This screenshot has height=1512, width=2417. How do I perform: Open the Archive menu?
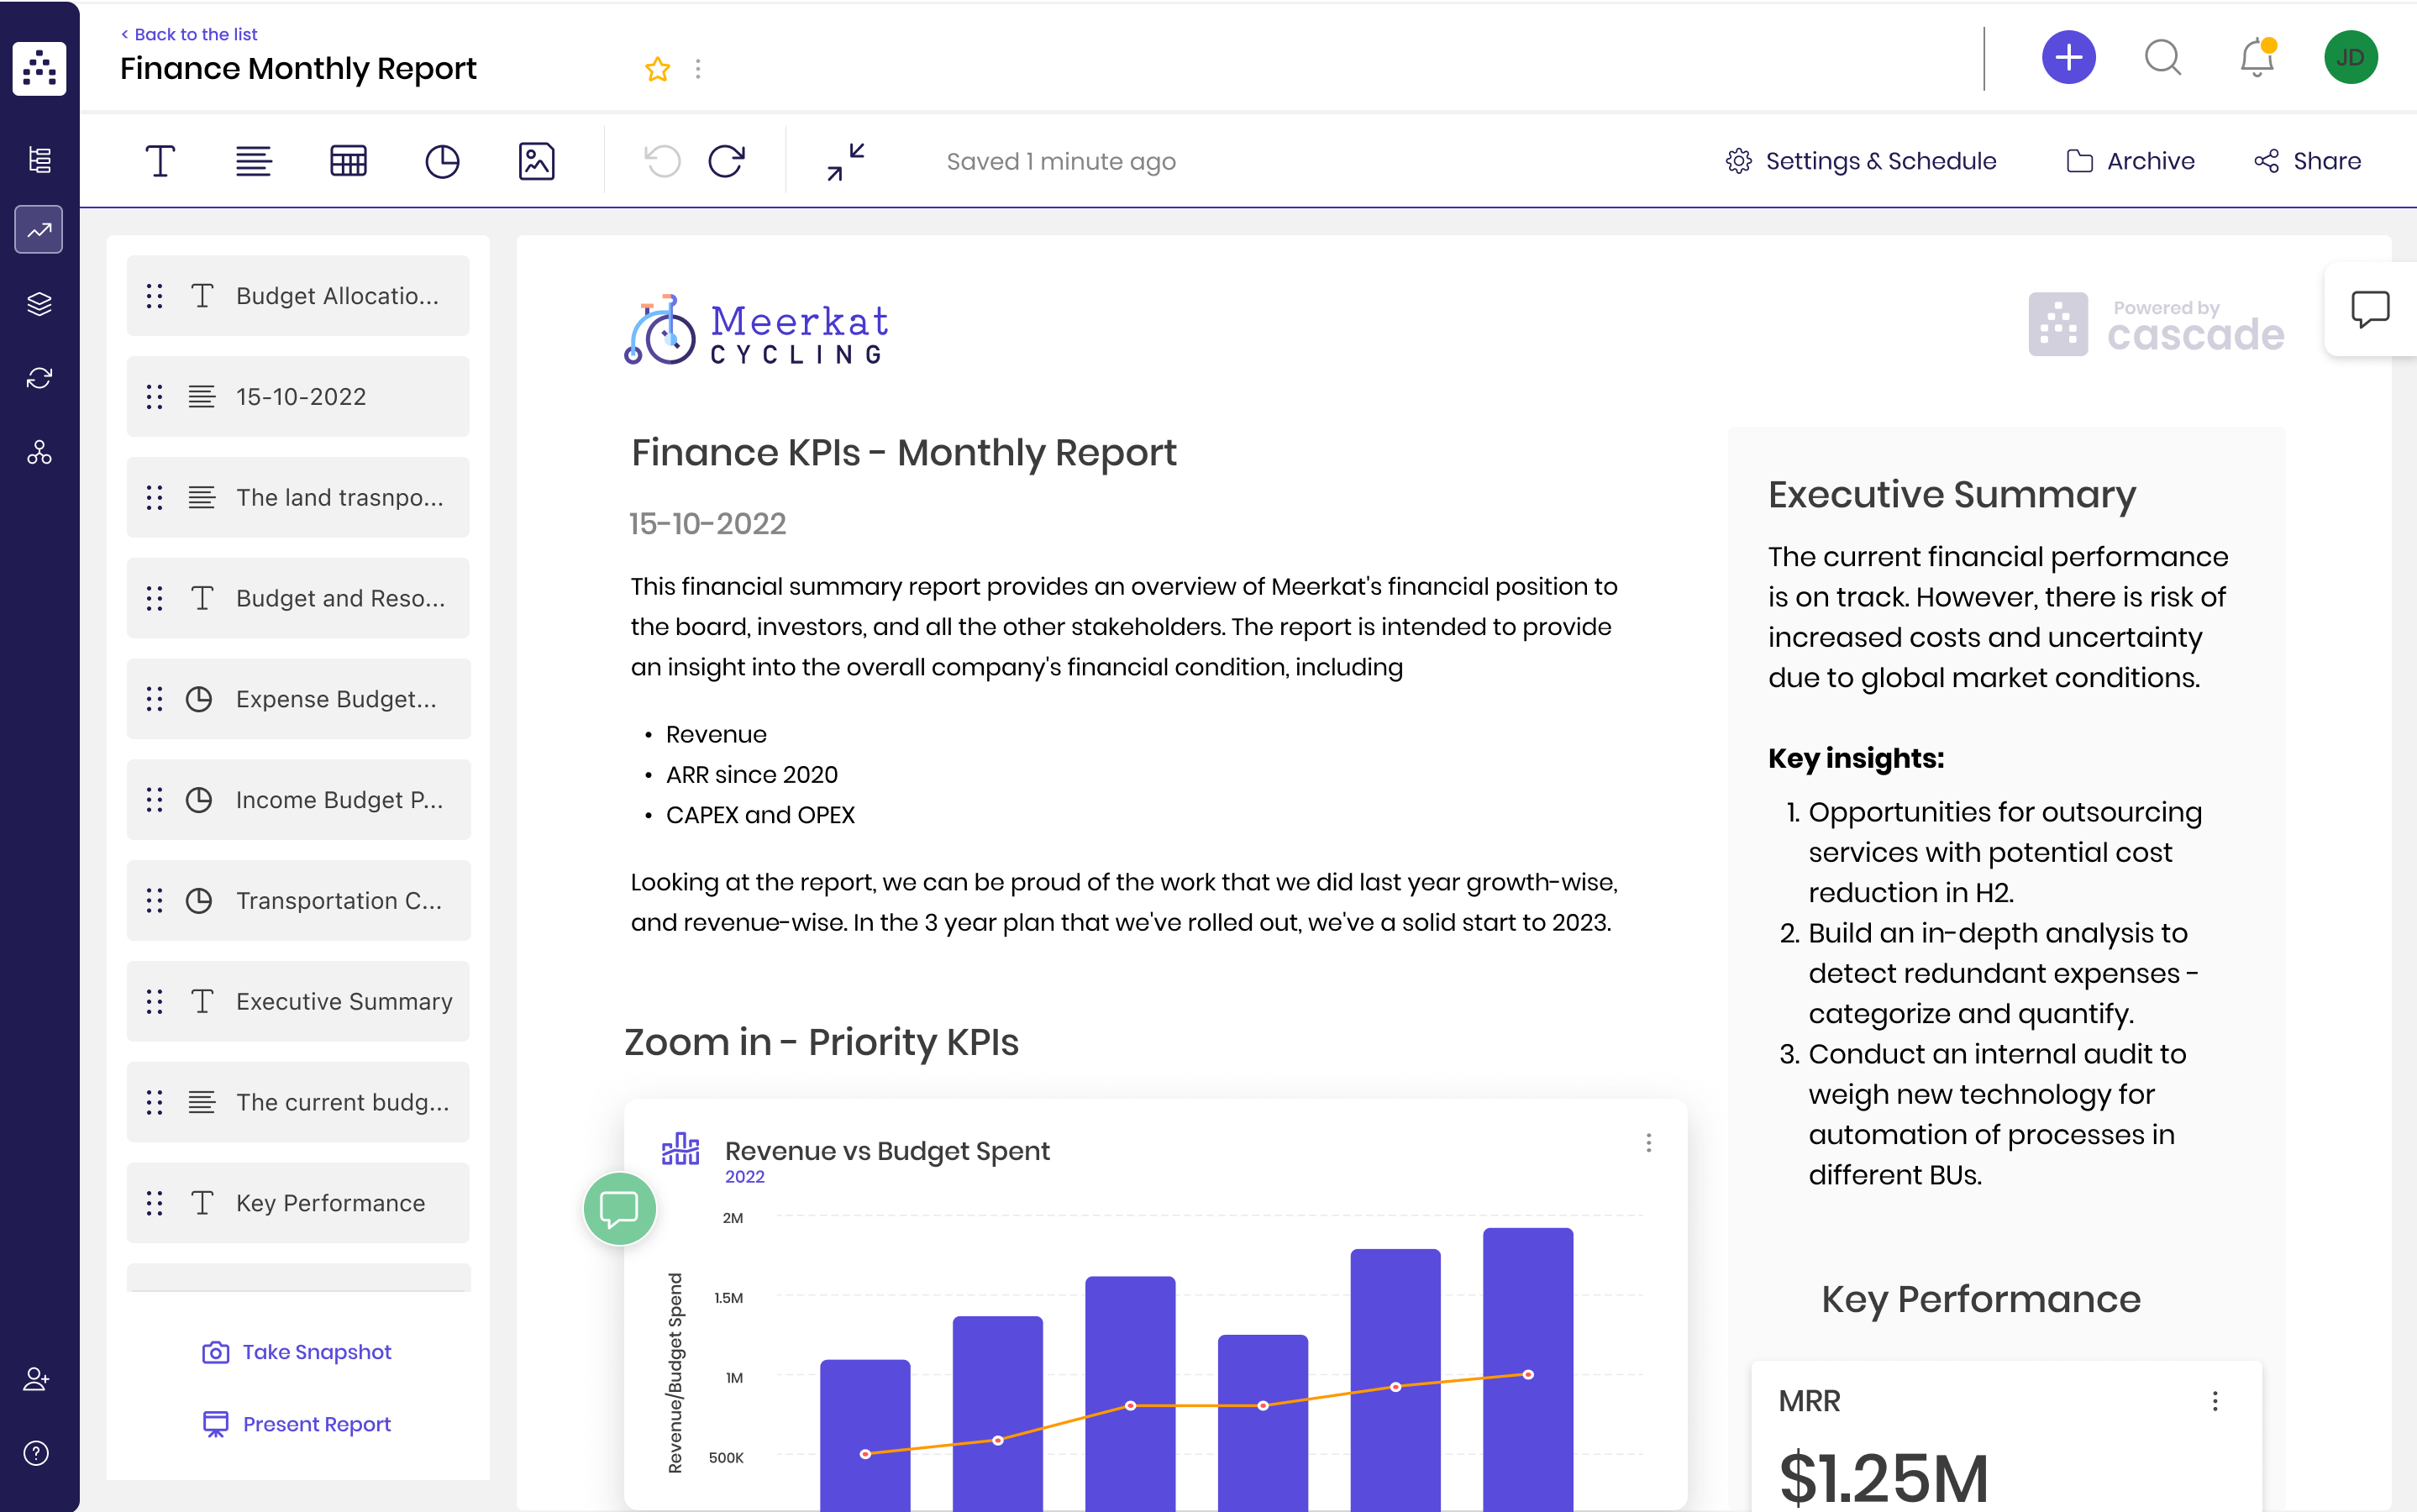(2131, 161)
